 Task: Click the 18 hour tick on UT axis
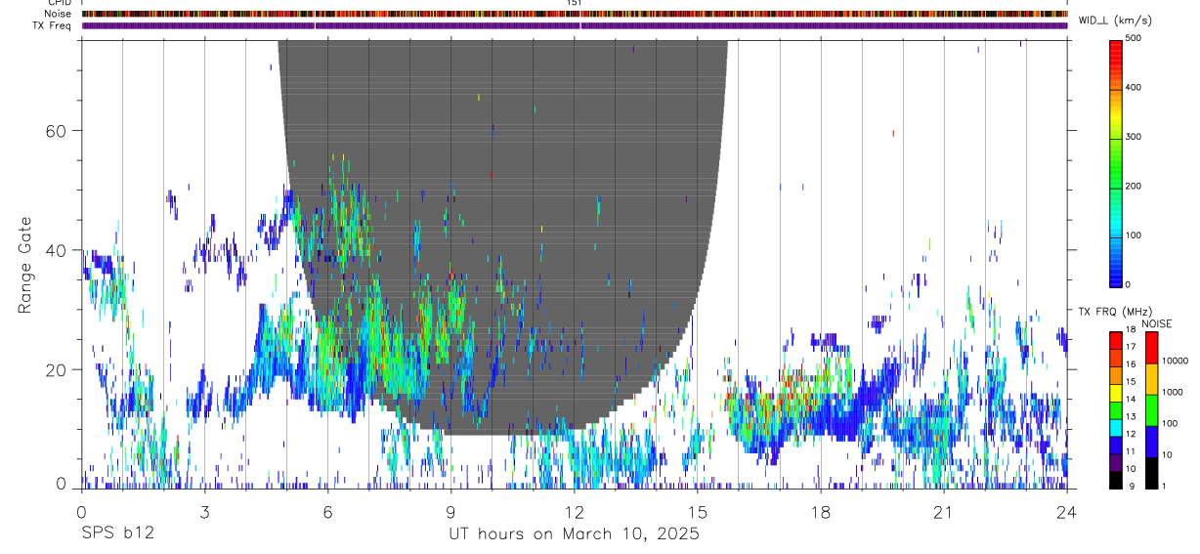tap(821, 511)
